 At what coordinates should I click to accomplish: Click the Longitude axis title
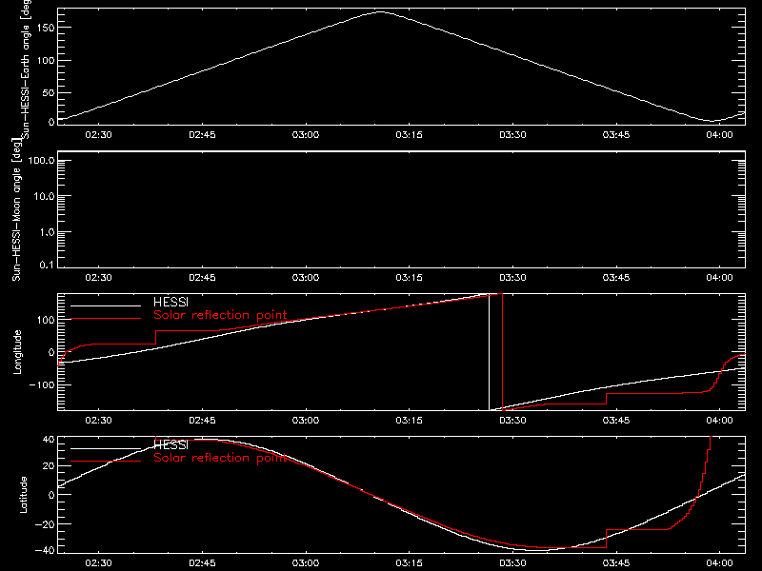point(17,352)
